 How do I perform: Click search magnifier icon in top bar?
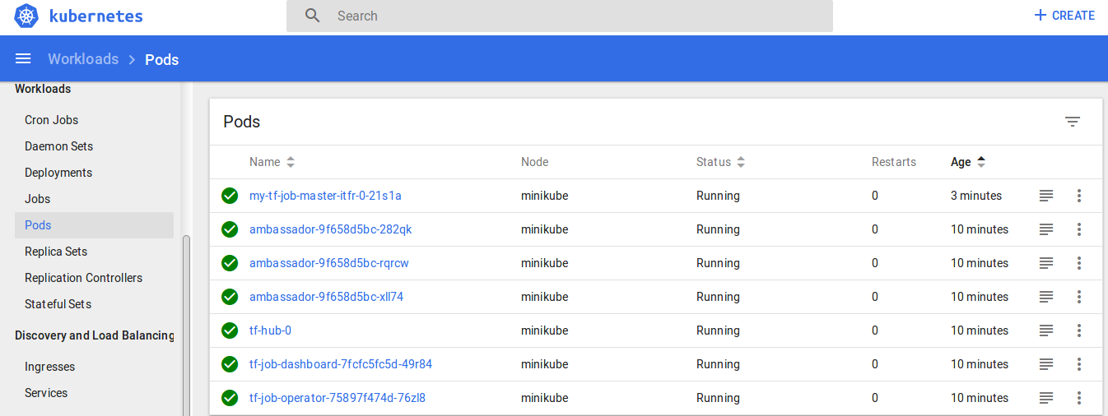tap(312, 16)
